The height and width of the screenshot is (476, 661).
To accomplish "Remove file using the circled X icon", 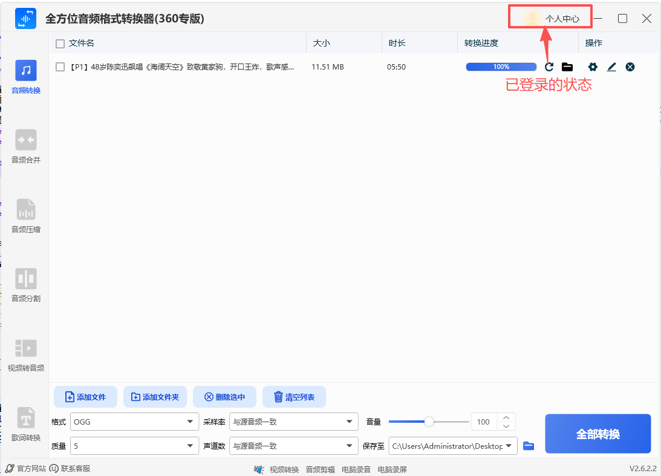I will point(630,67).
